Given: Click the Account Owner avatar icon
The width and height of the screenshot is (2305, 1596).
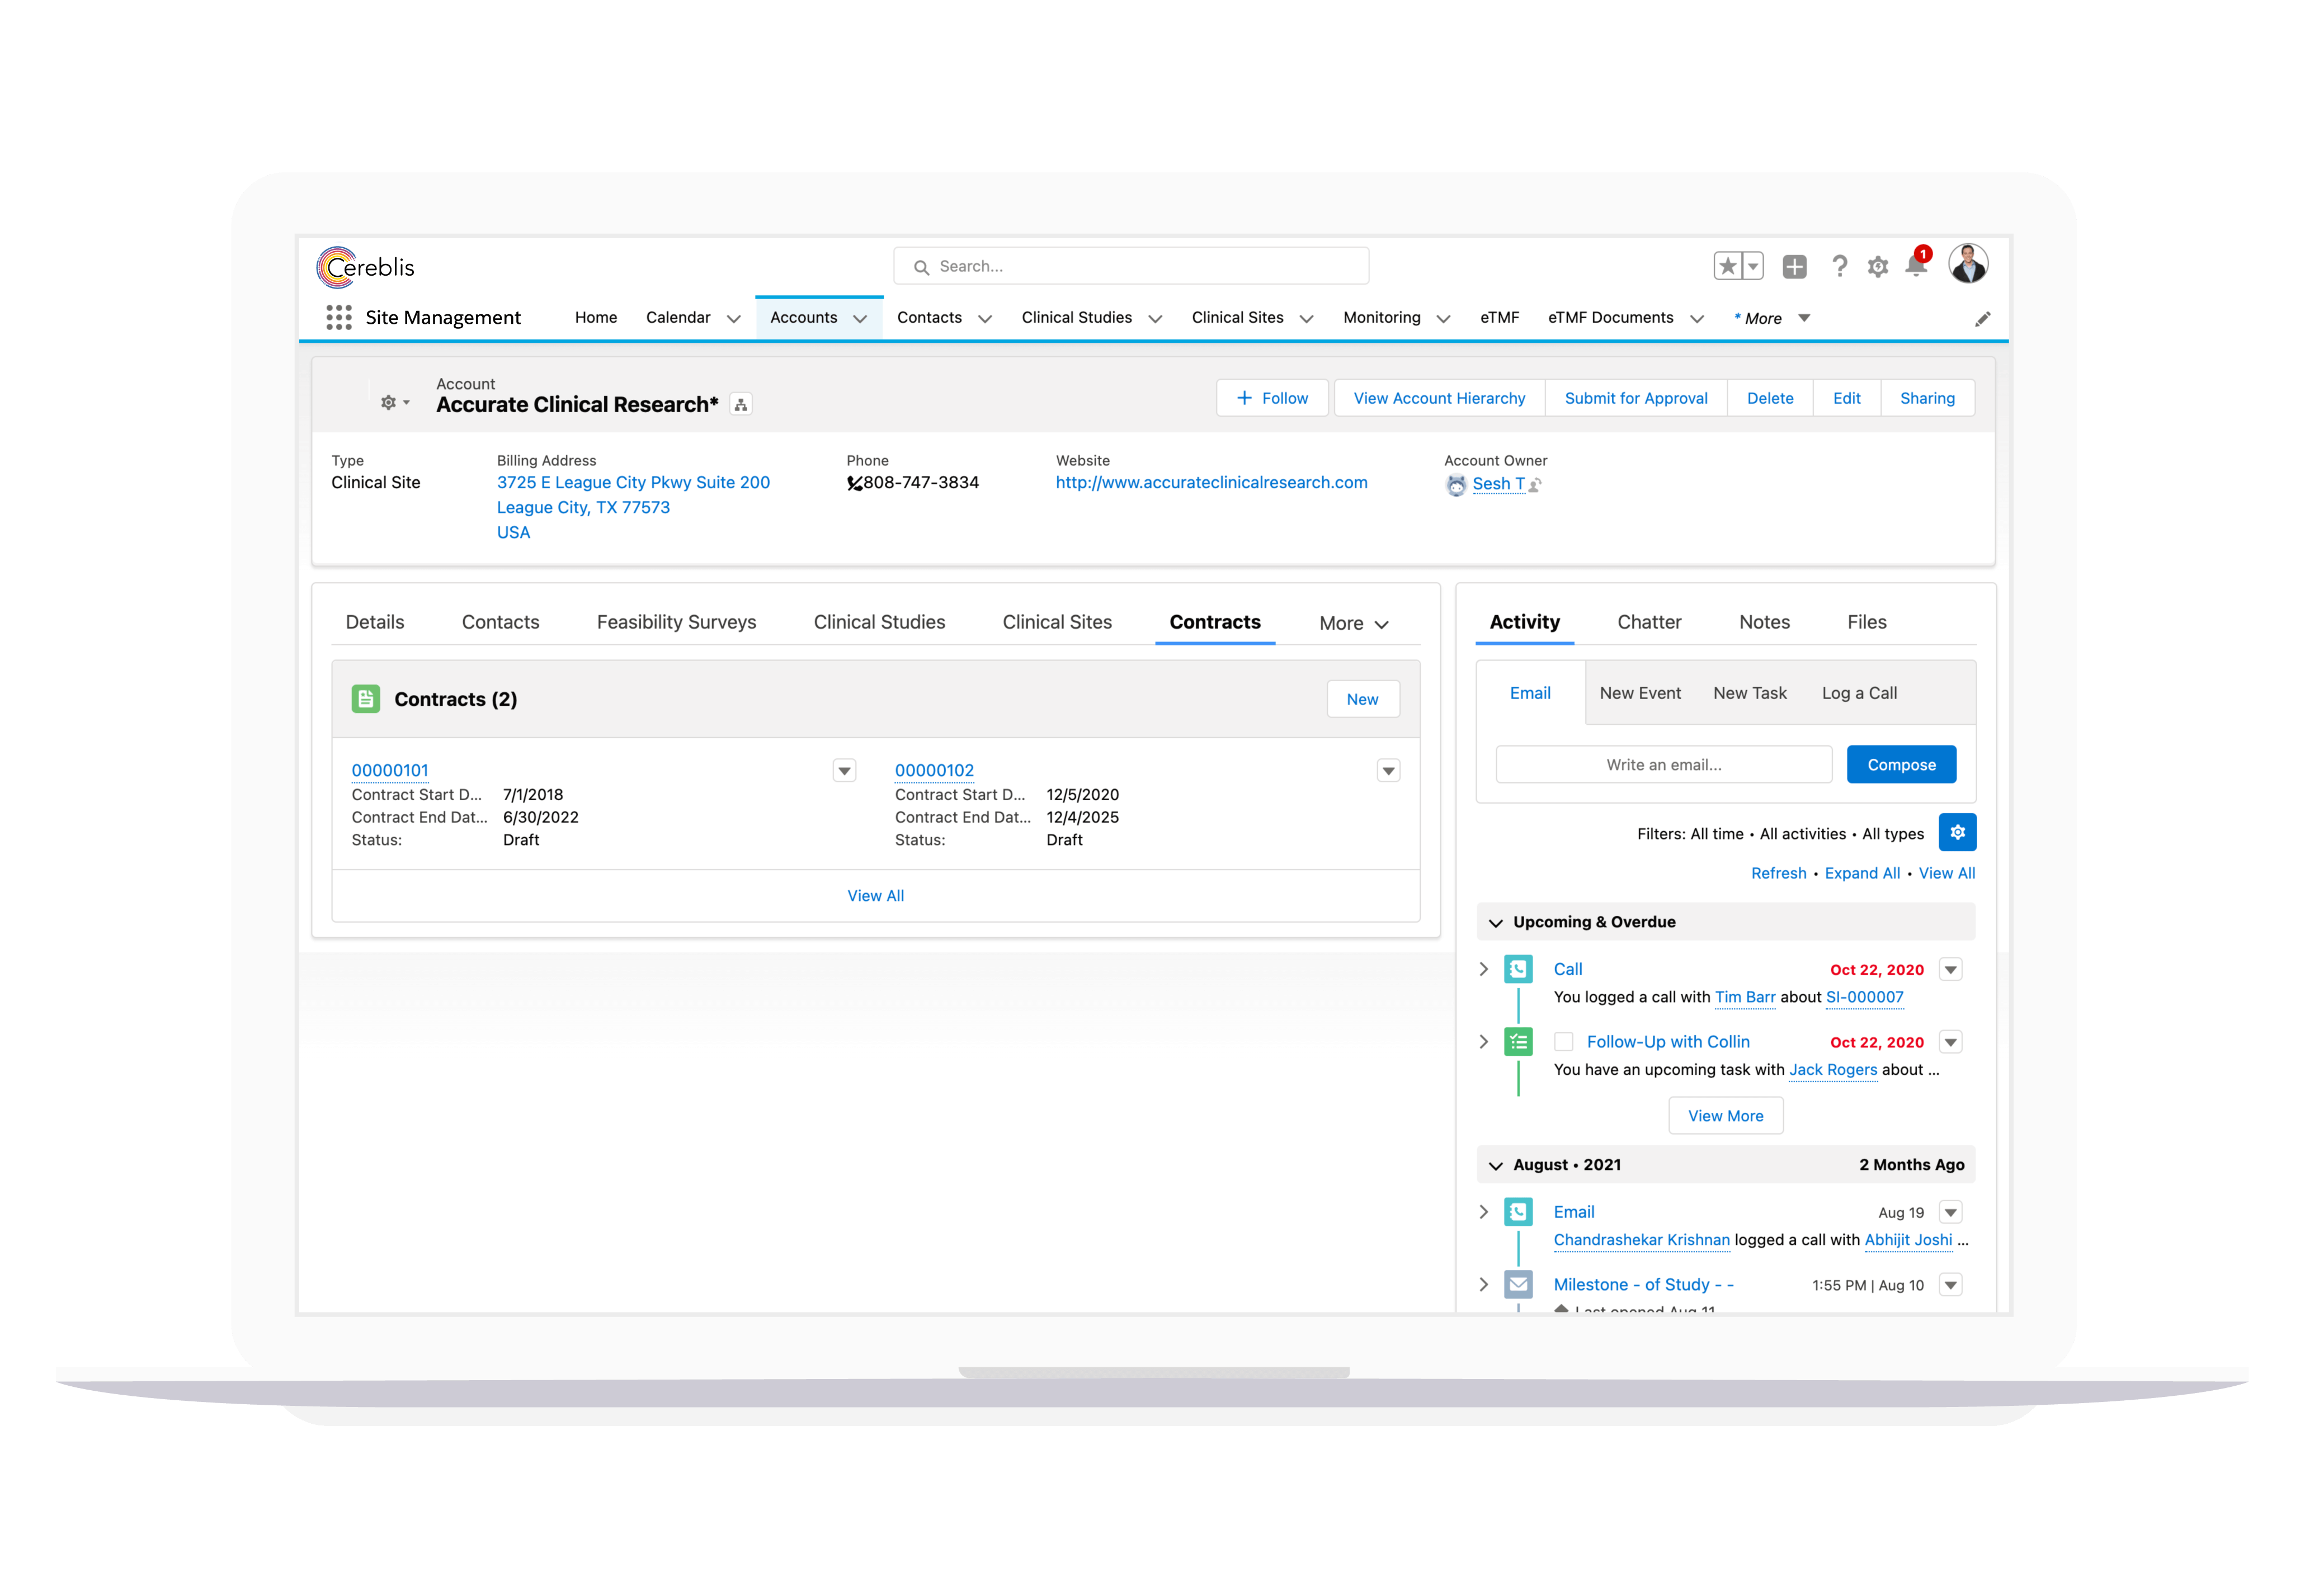Looking at the screenshot, I should click(1456, 485).
